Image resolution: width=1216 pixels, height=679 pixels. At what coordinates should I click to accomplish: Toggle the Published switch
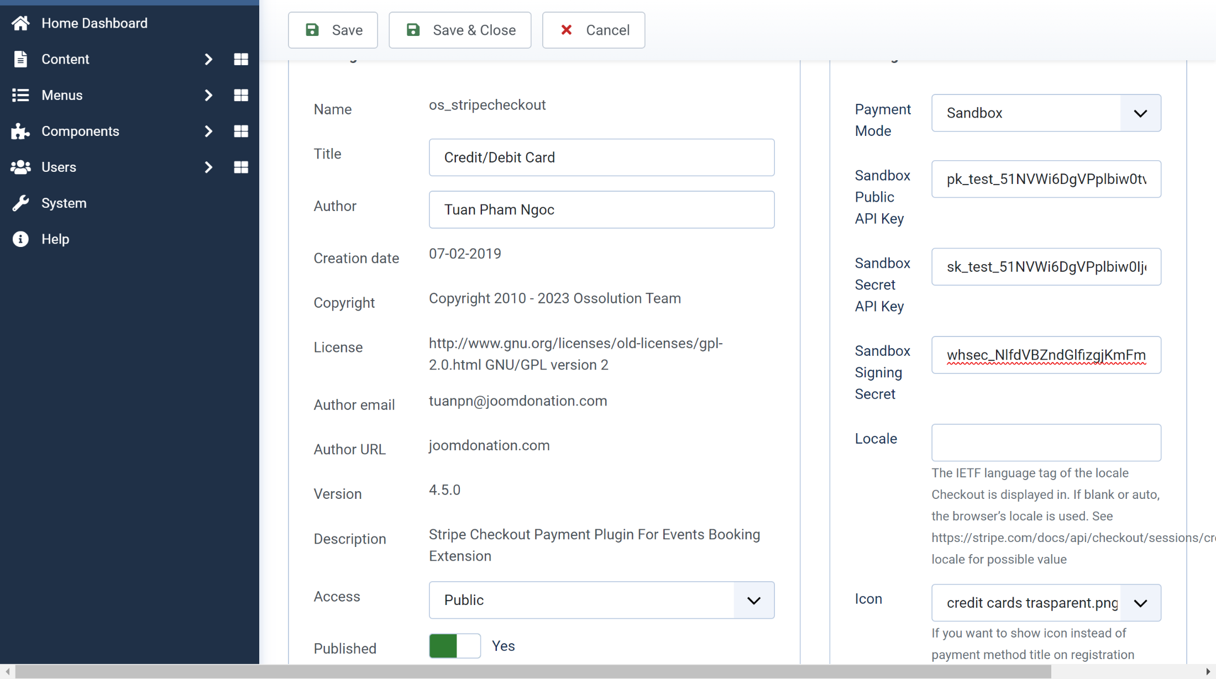click(x=454, y=646)
